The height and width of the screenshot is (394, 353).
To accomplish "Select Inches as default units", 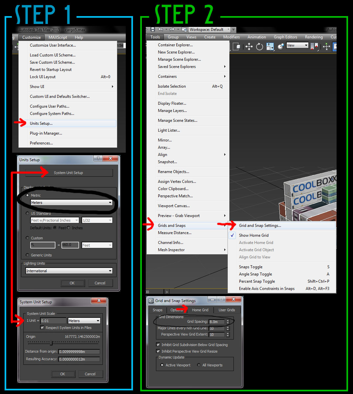I will coord(69,228).
